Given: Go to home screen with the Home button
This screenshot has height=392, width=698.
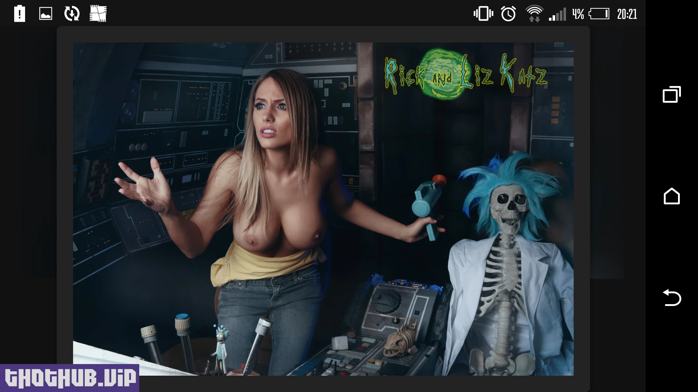Looking at the screenshot, I should coord(671,196).
